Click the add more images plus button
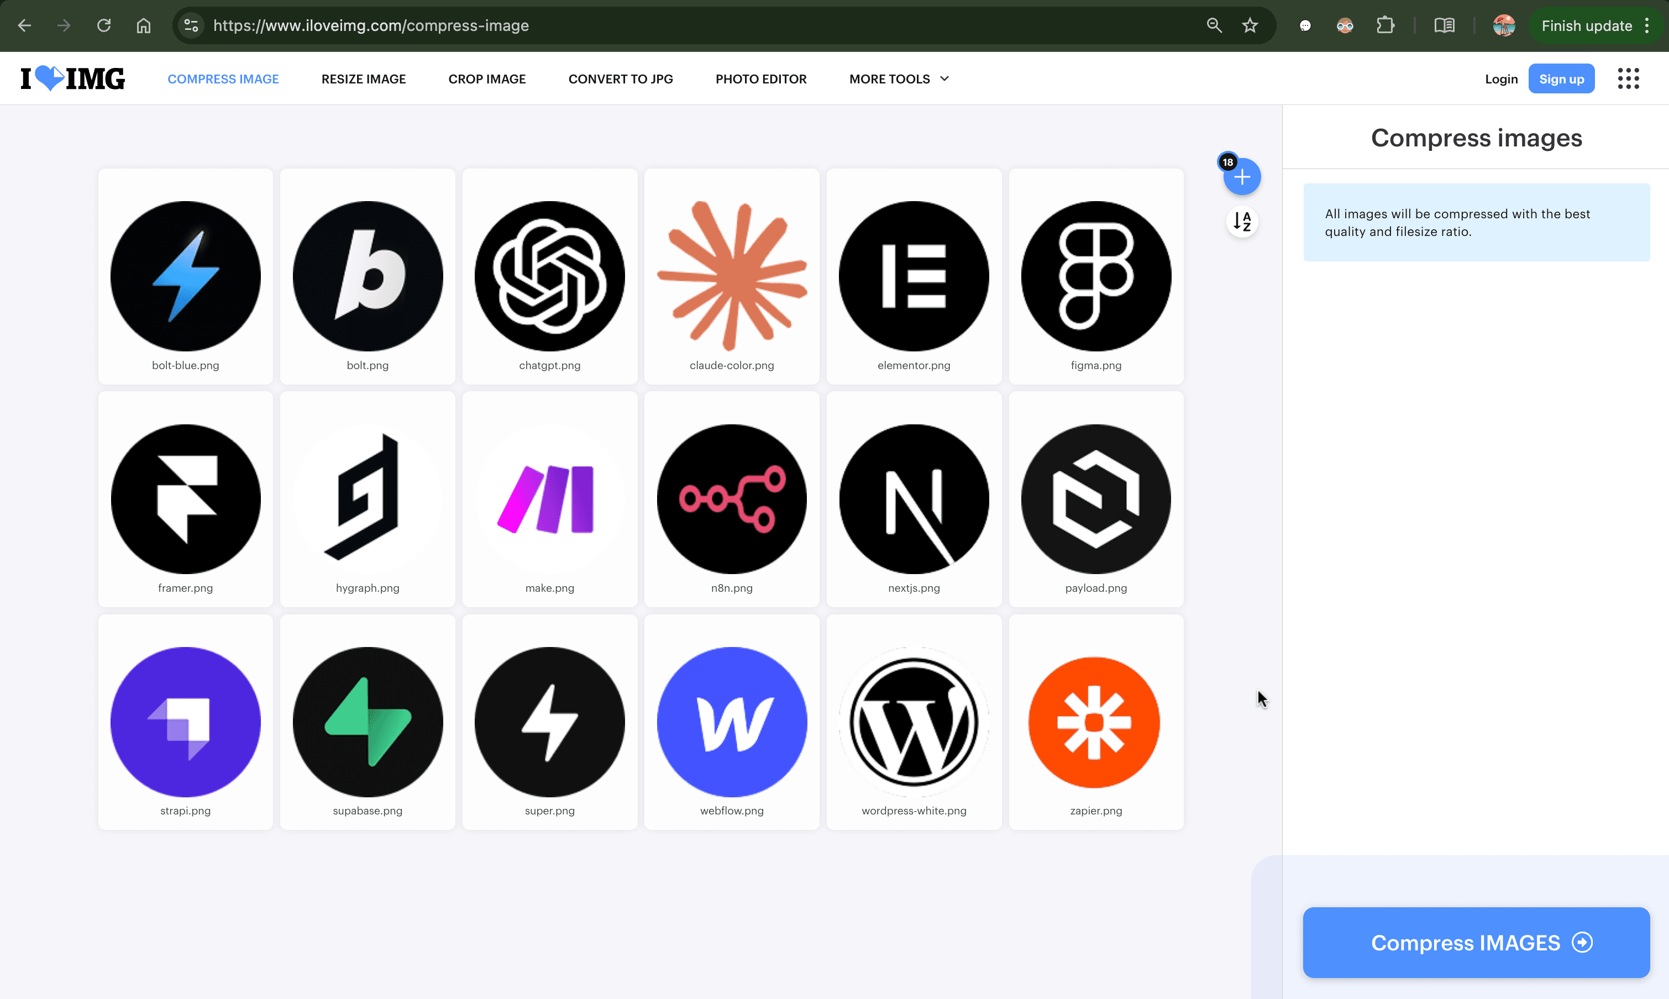The image size is (1669, 999). (1241, 178)
